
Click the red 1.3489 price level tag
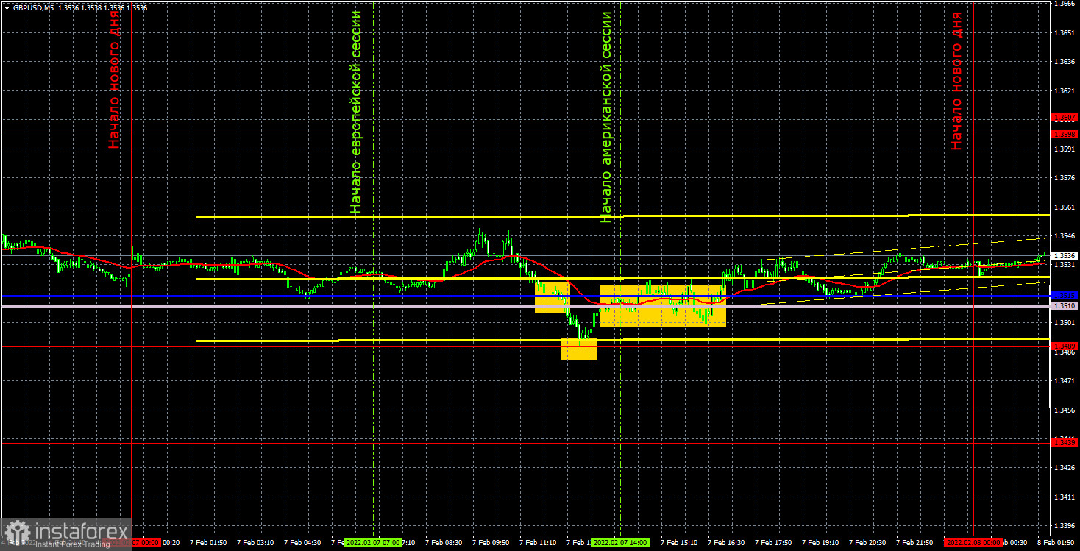(1065, 346)
